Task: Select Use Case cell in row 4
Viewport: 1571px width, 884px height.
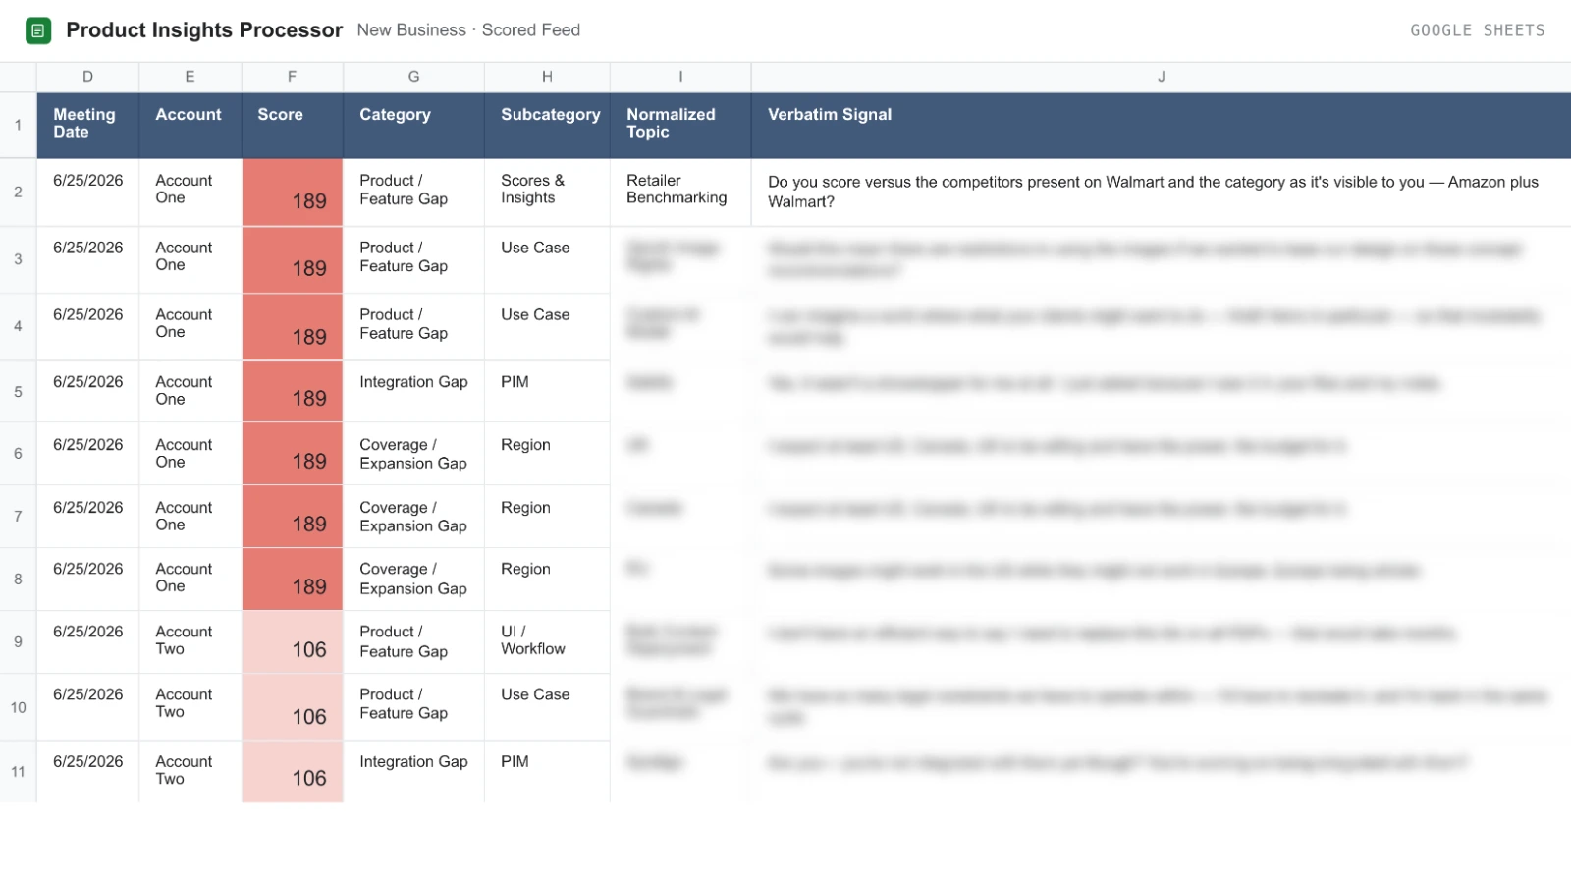Action: (x=548, y=326)
